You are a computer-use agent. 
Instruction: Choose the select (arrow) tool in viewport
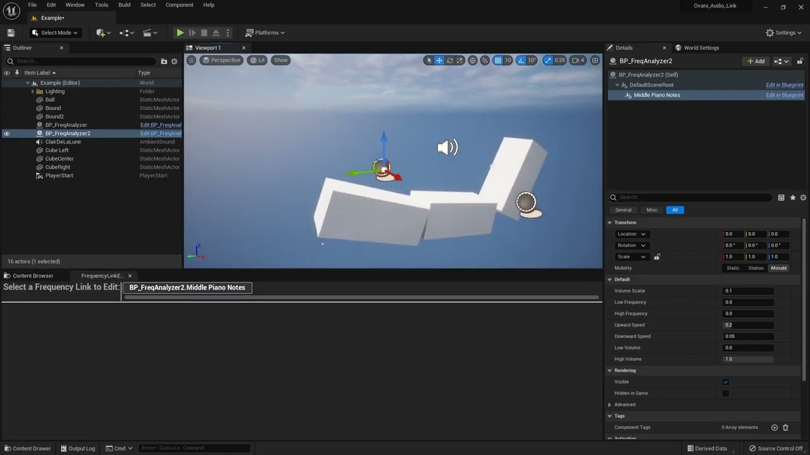point(429,60)
